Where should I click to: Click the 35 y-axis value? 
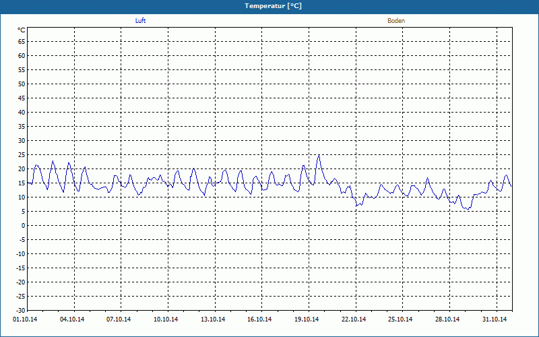pyautogui.click(x=22, y=127)
